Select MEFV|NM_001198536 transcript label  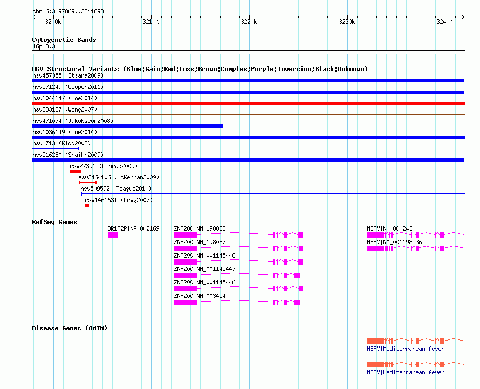click(x=395, y=242)
